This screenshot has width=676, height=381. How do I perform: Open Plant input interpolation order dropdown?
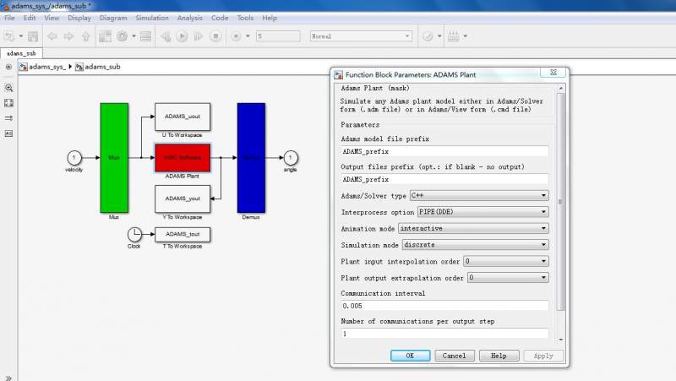click(506, 261)
